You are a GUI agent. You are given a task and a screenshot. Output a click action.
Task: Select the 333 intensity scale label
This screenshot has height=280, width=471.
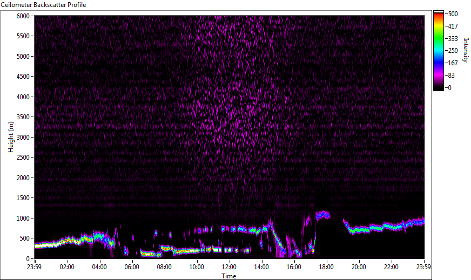point(453,38)
